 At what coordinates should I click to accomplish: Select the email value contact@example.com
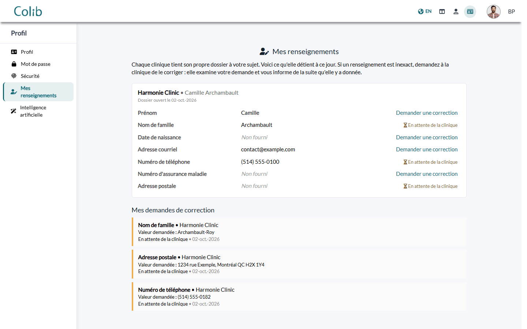[268, 150]
